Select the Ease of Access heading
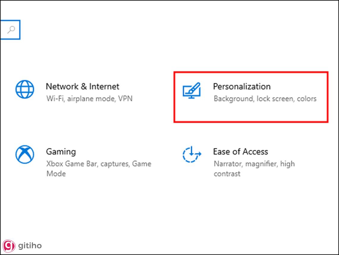Image resolution: width=339 pixels, height=255 pixels. click(x=240, y=152)
